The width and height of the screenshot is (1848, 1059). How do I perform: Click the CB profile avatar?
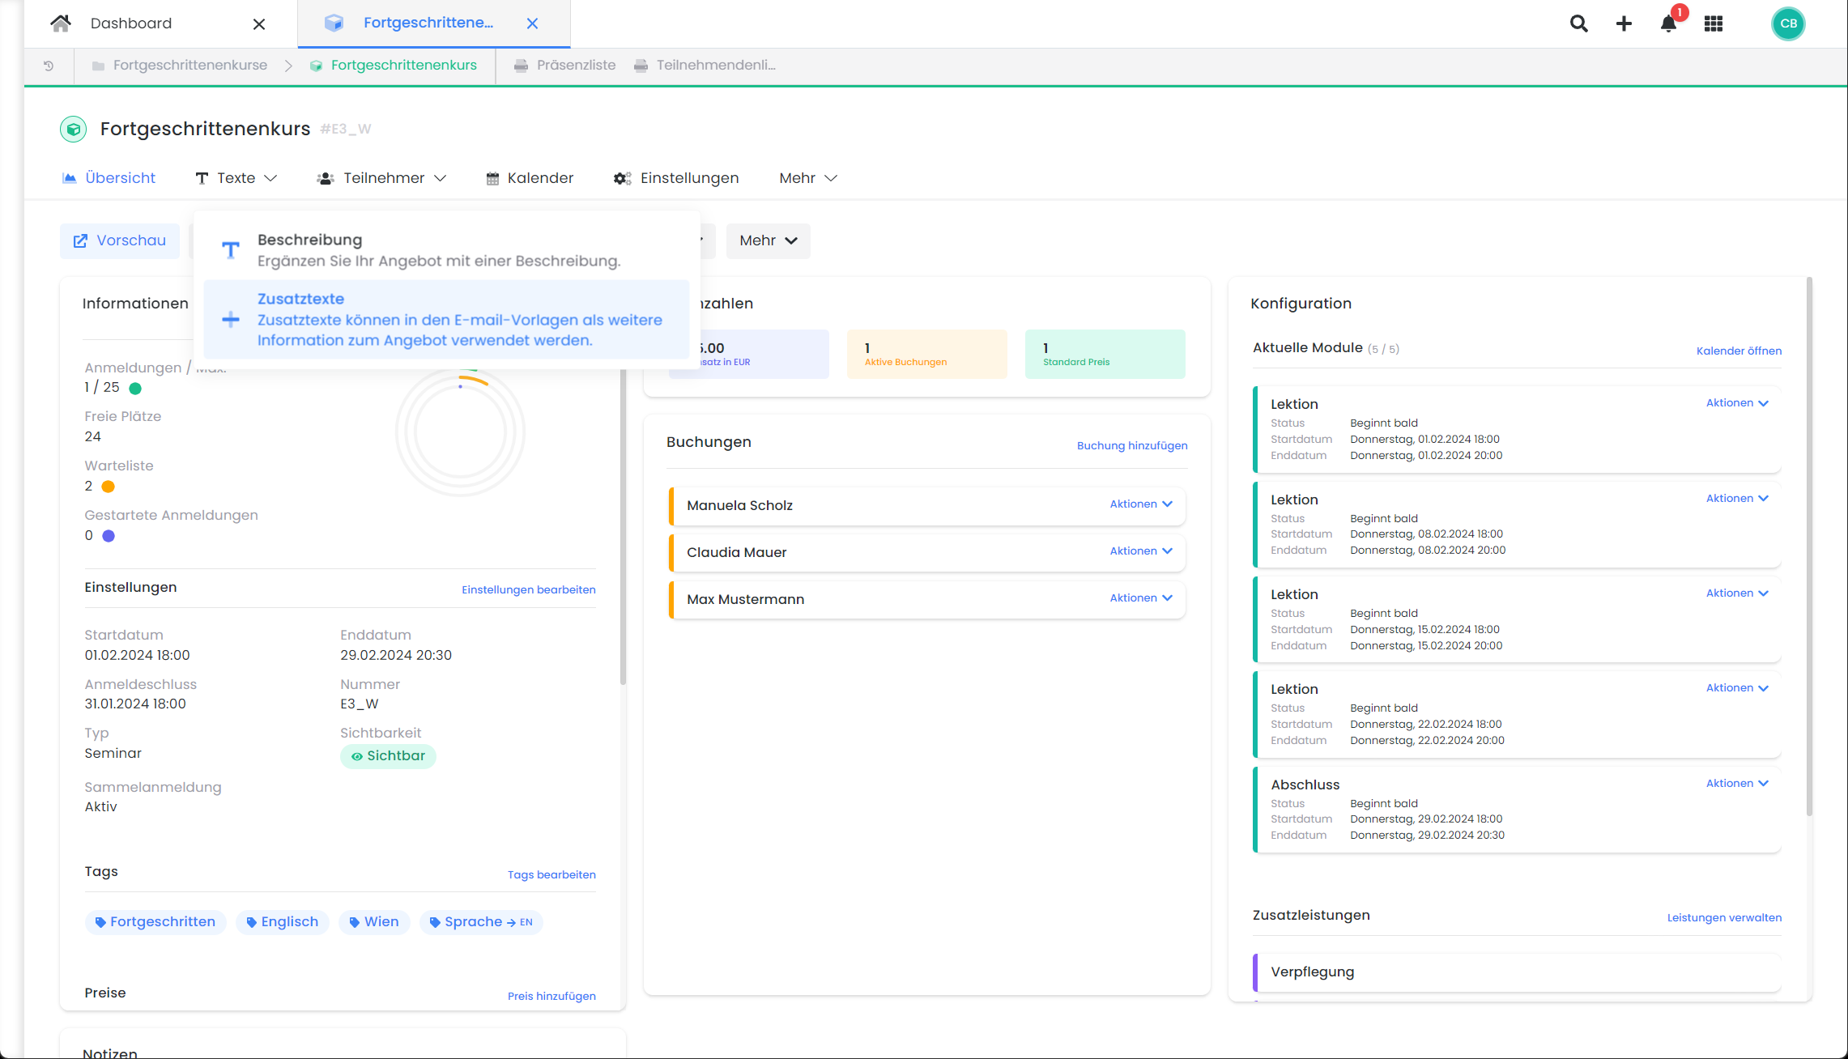(1789, 23)
